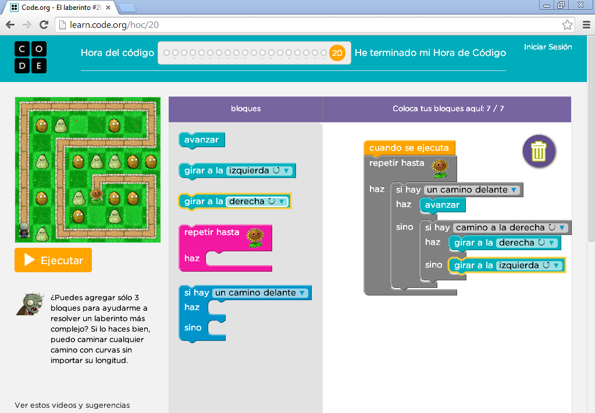Select cuando se ejecuta orange block
Image resolution: width=595 pixels, height=413 pixels.
point(409,148)
